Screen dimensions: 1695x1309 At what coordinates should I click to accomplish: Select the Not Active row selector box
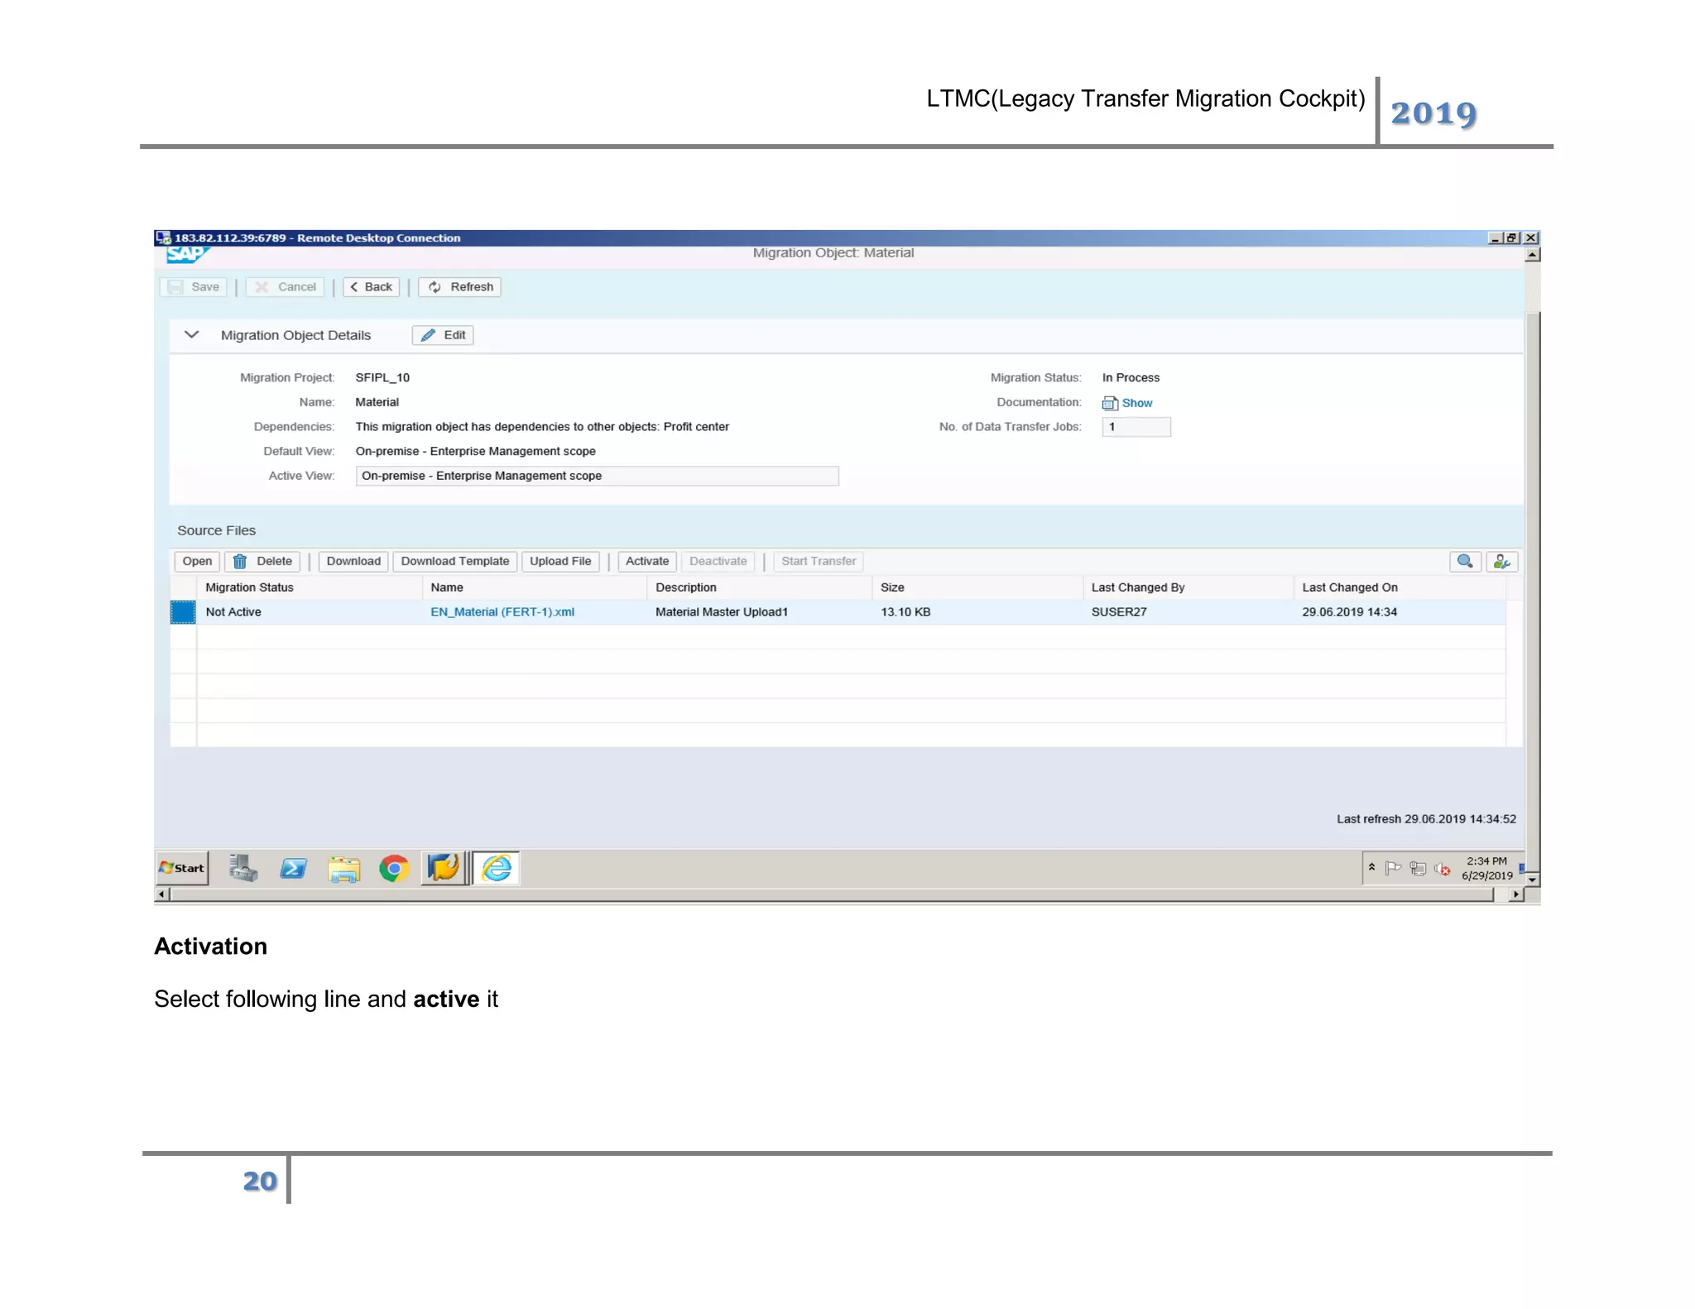[183, 612]
